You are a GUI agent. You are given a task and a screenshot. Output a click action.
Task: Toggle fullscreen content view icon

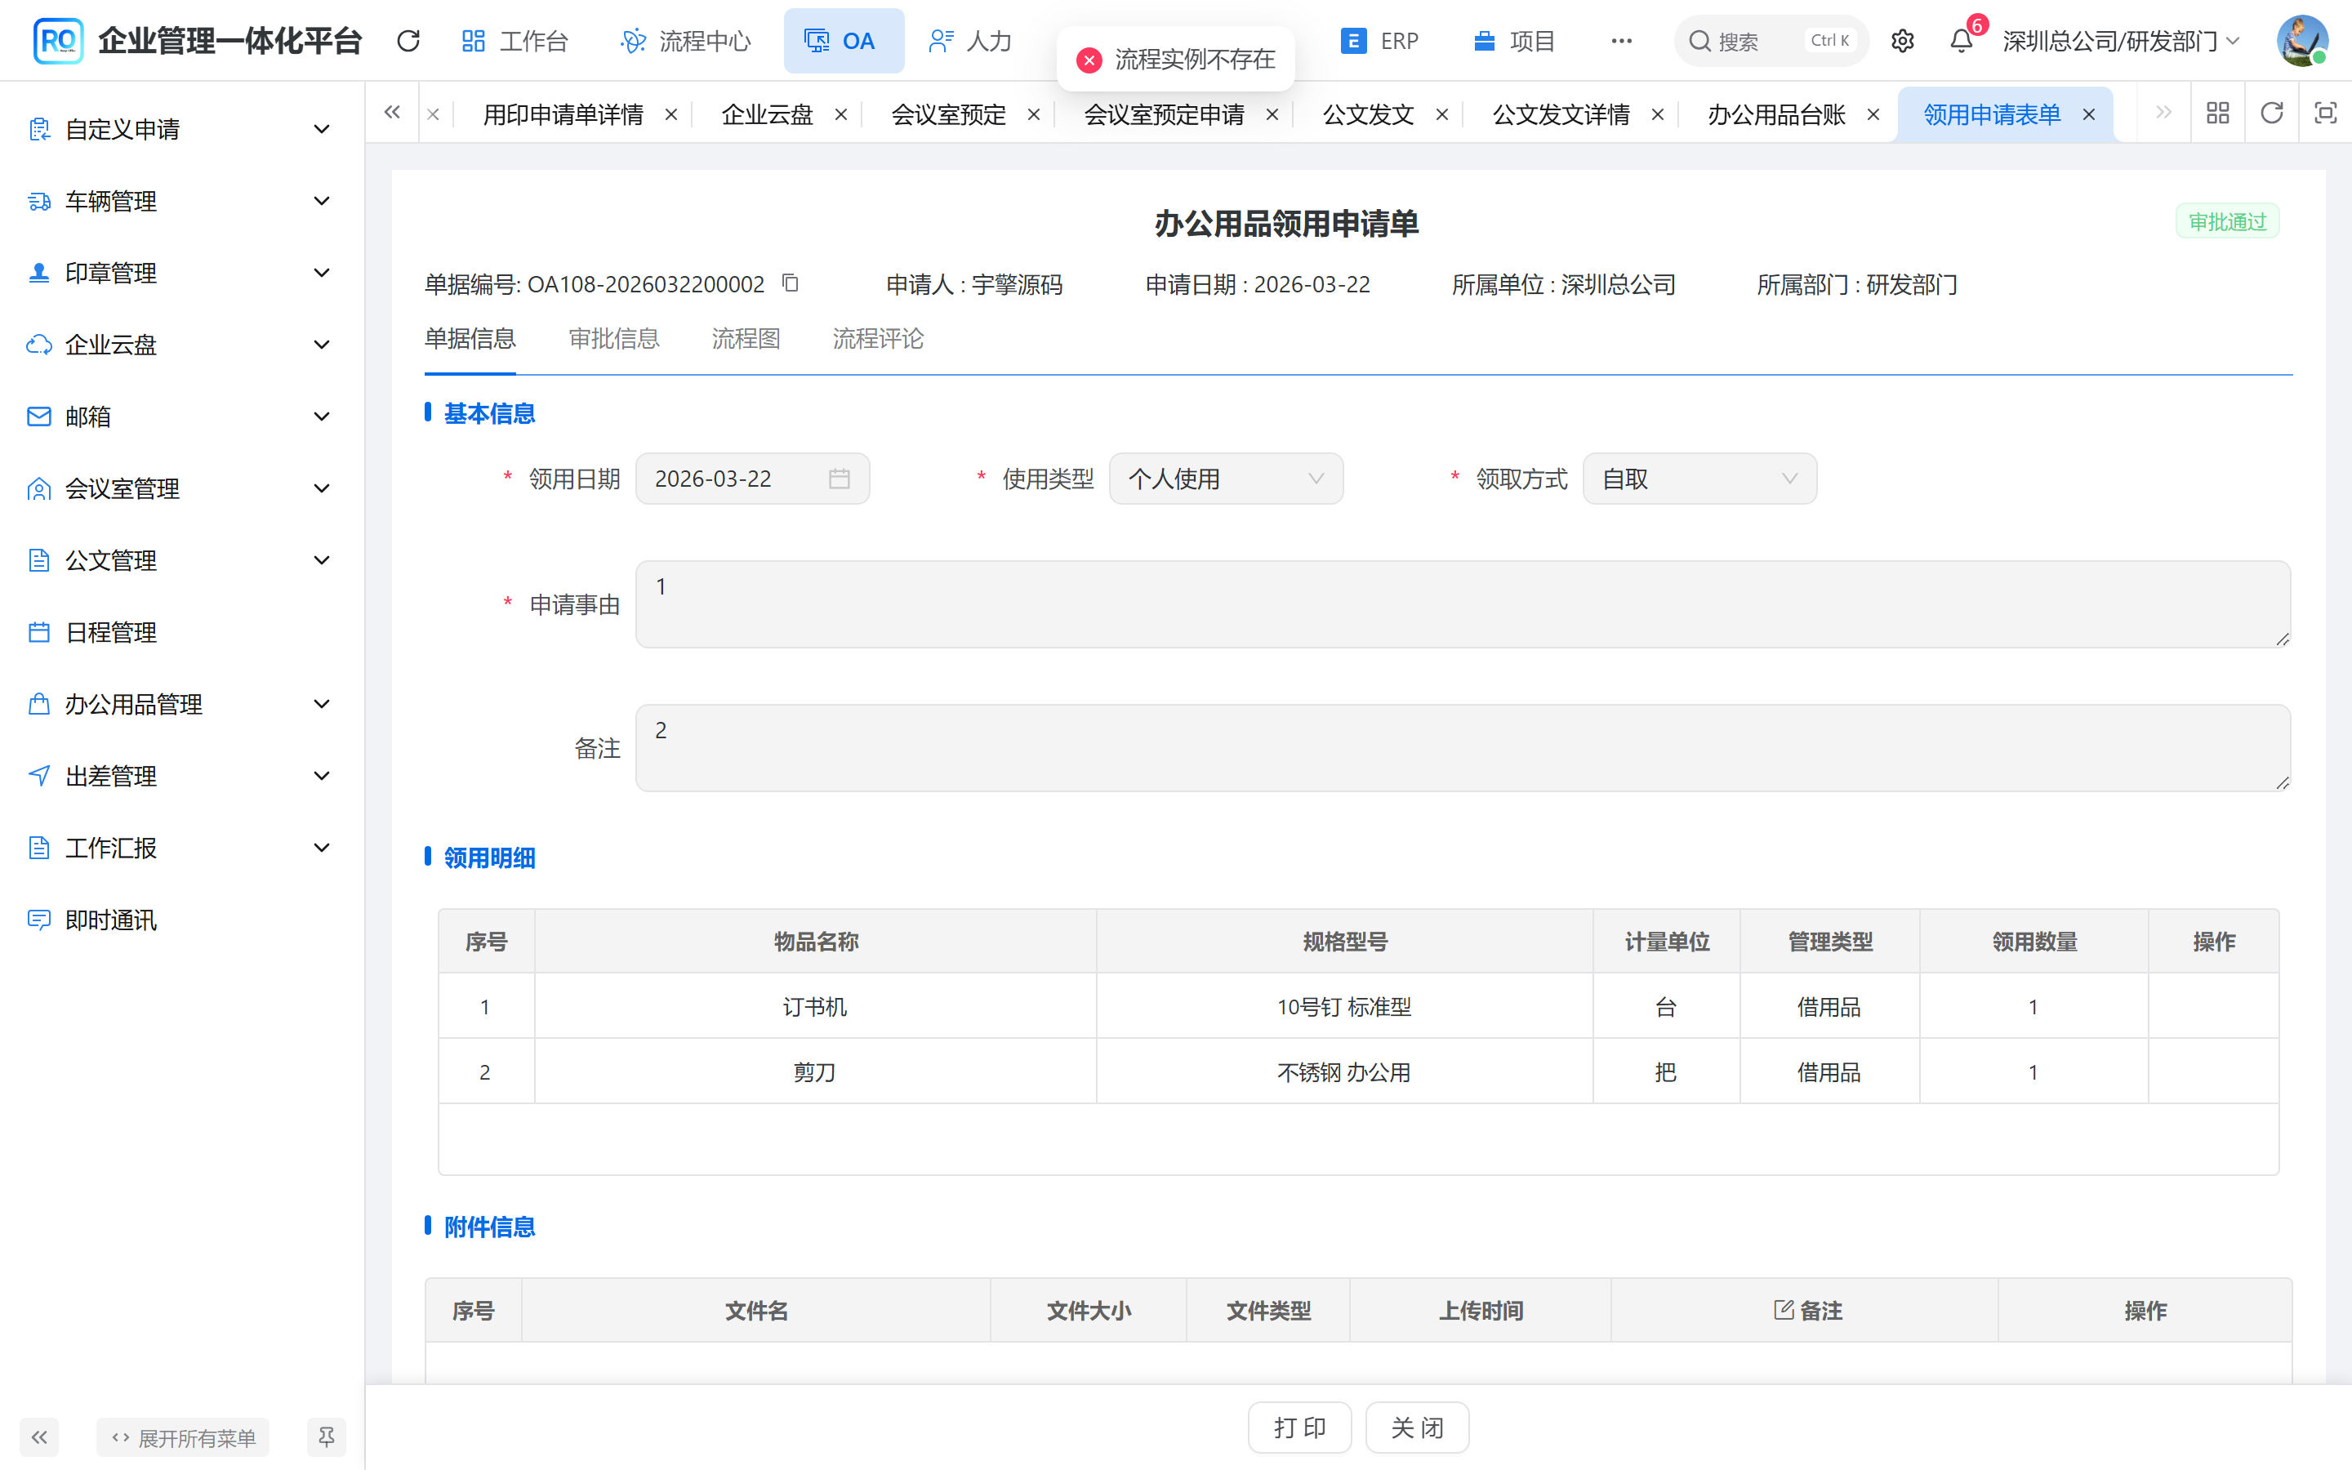(x=2325, y=114)
